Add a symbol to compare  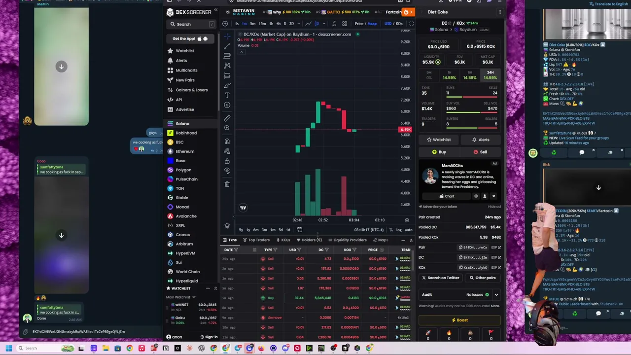[225, 24]
